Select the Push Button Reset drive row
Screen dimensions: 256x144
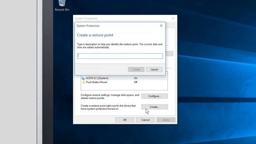point(124,82)
